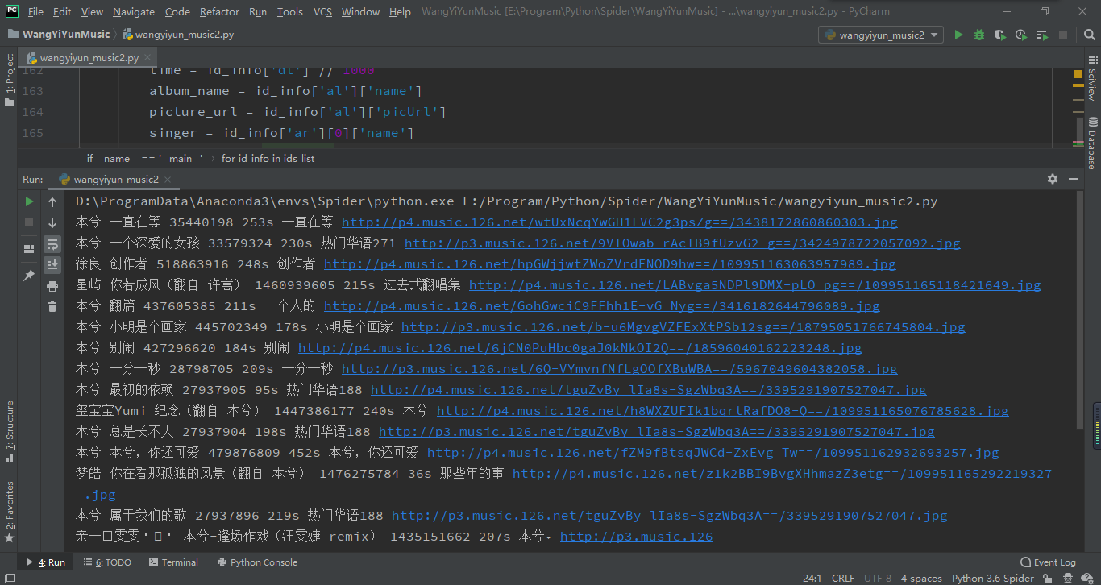Image resolution: width=1101 pixels, height=585 pixels.
Task: Click the 24:1 line-column position indicator
Action: pyautogui.click(x=812, y=578)
